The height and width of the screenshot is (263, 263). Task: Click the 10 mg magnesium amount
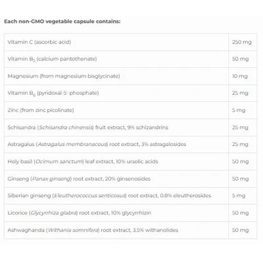(240, 76)
